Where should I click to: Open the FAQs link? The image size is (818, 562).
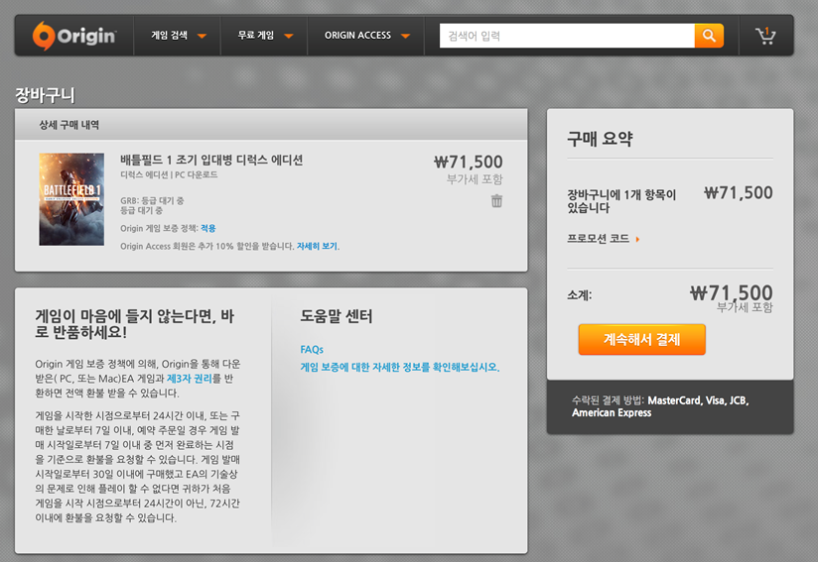click(x=312, y=350)
